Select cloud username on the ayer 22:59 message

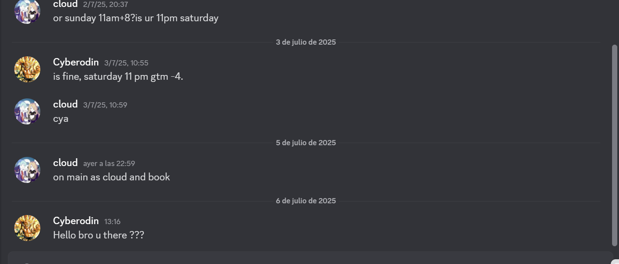click(x=65, y=163)
